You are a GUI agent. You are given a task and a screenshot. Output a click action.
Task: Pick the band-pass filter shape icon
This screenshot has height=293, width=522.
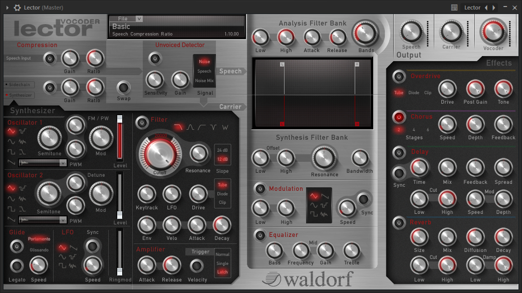point(190,127)
